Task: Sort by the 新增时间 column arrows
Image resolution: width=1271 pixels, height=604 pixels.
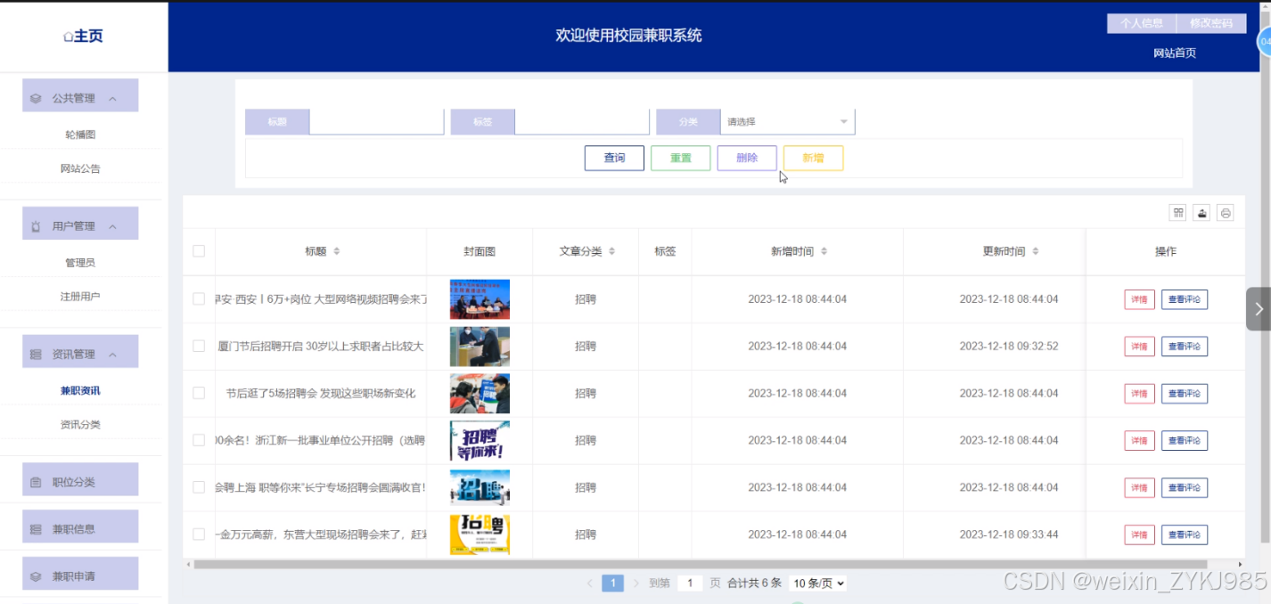Action: 824,251
